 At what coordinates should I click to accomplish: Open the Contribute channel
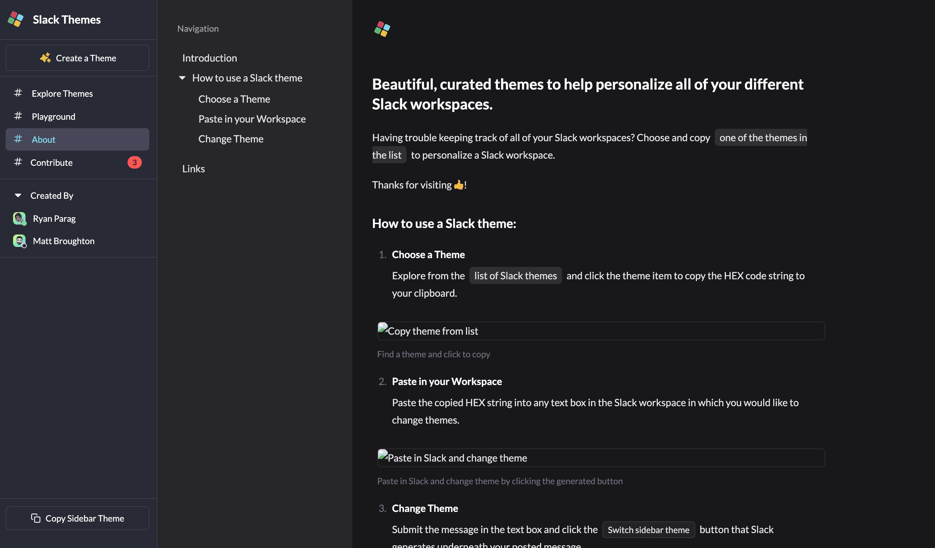coord(77,162)
